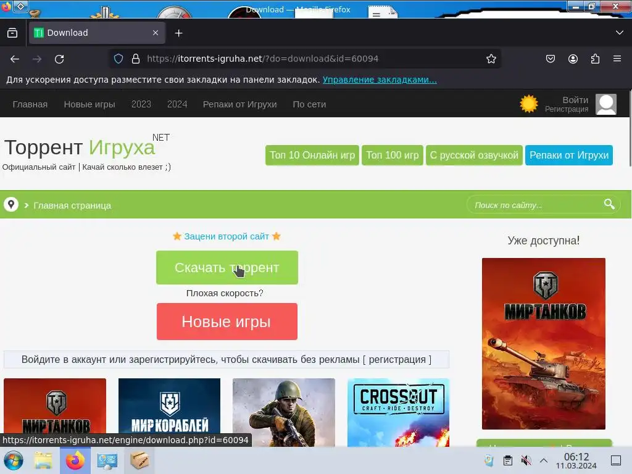Viewport: 632px width, 474px height.
Task: Open the 2023 menu item
Action: pos(141,104)
